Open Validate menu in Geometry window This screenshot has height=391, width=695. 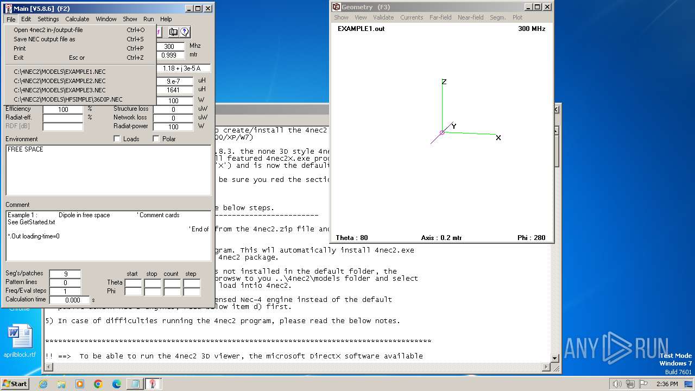(x=383, y=17)
